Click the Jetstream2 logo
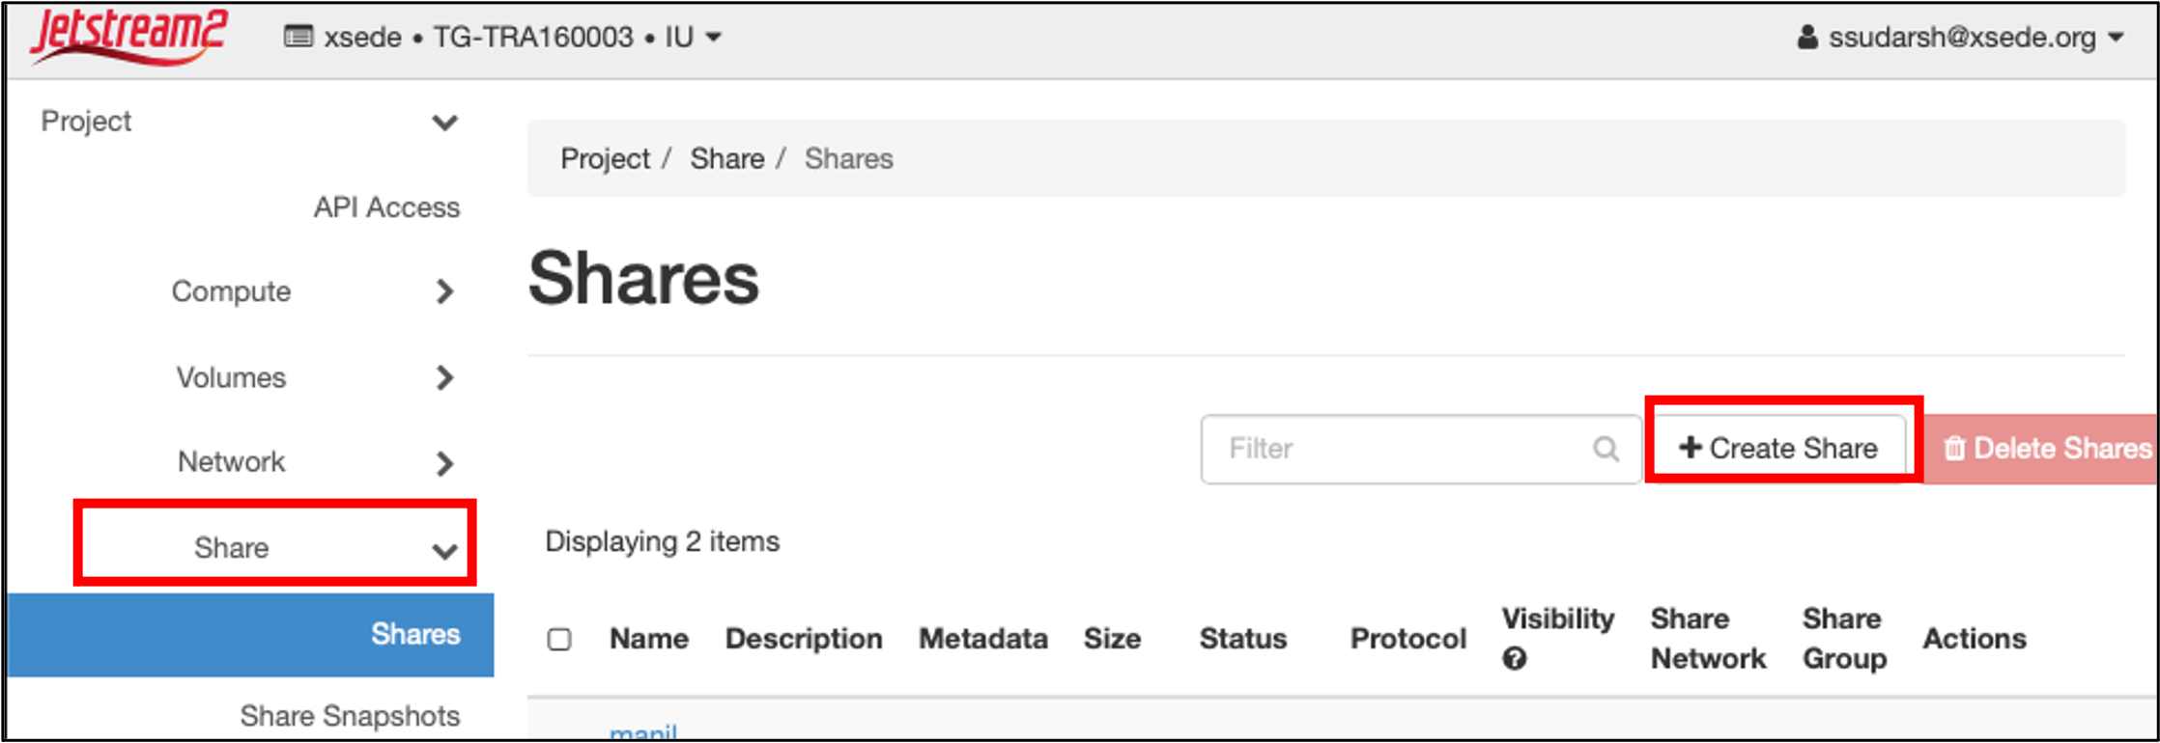The width and height of the screenshot is (2160, 743). coord(128,36)
